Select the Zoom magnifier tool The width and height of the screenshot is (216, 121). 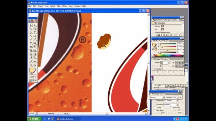pyautogui.click(x=35, y=65)
